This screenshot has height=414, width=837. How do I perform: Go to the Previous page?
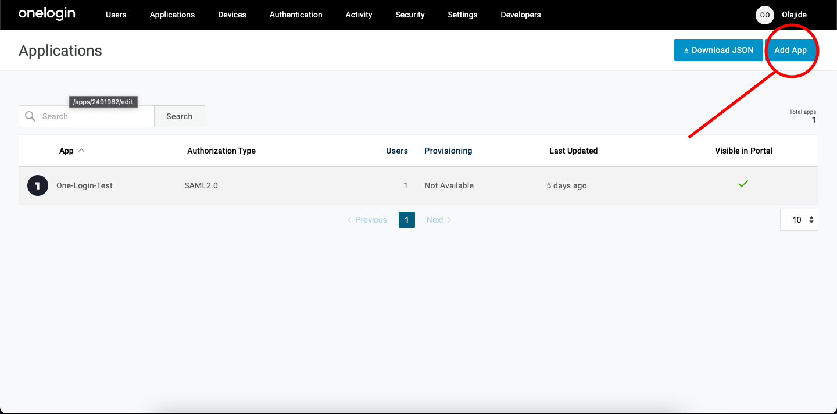(367, 220)
